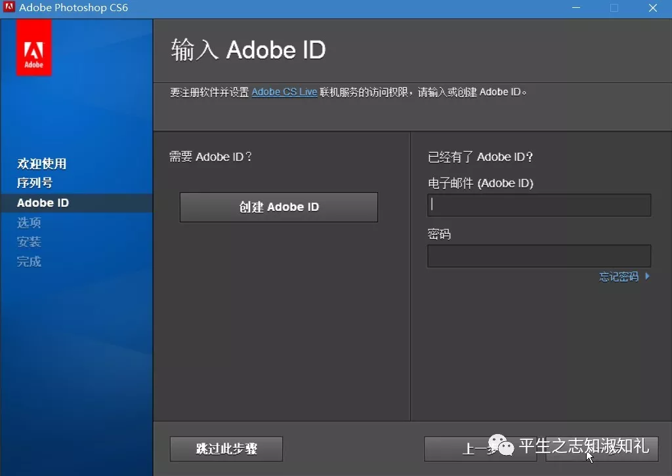
Task: Click the 已经有了 Adobe ID? label
Action: click(x=480, y=157)
